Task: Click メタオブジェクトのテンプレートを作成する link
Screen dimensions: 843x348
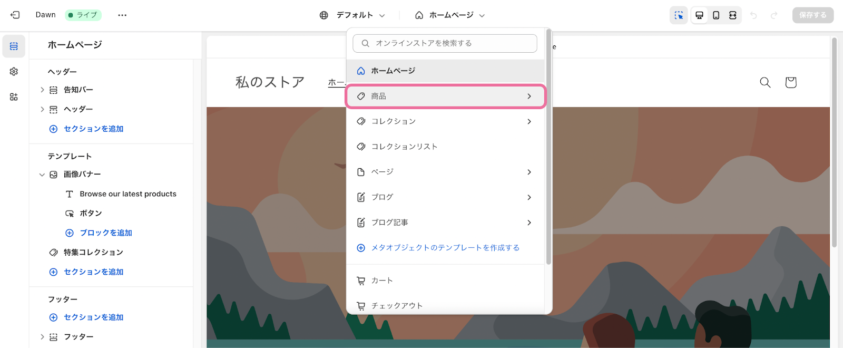Action: click(x=445, y=248)
